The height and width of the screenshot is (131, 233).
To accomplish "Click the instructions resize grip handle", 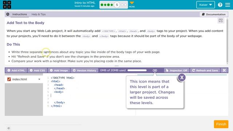I will (x=116, y=66).
